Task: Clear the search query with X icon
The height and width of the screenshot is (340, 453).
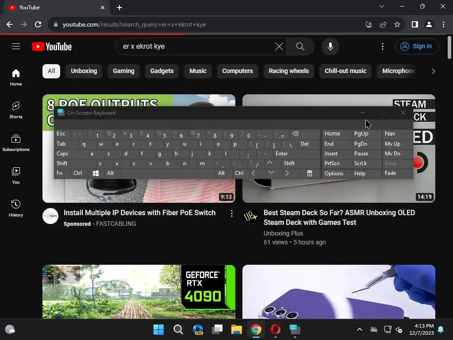Action: (279, 46)
